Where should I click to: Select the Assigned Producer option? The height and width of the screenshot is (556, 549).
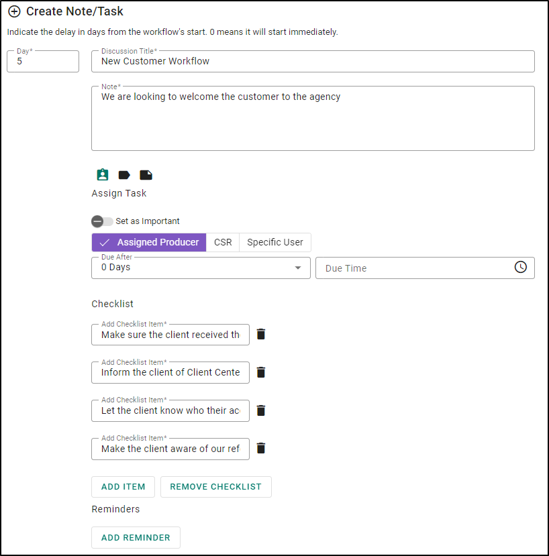pyautogui.click(x=149, y=242)
